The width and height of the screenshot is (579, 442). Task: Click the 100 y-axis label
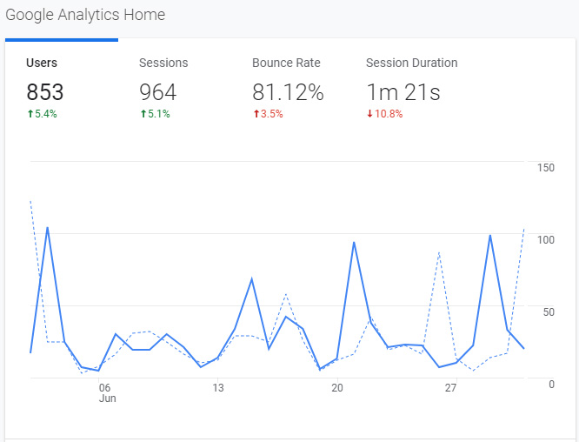[546, 240]
